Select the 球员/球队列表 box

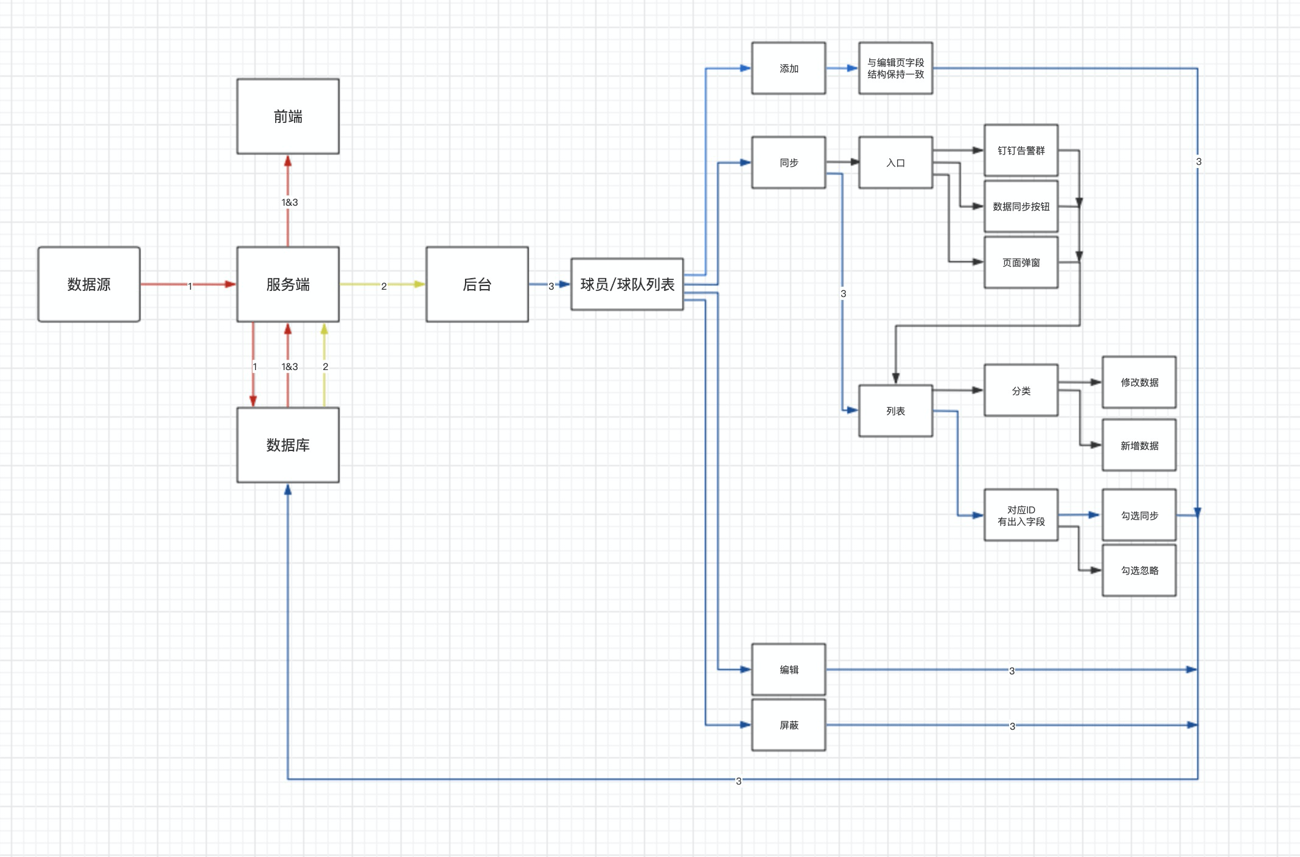pos(627,284)
